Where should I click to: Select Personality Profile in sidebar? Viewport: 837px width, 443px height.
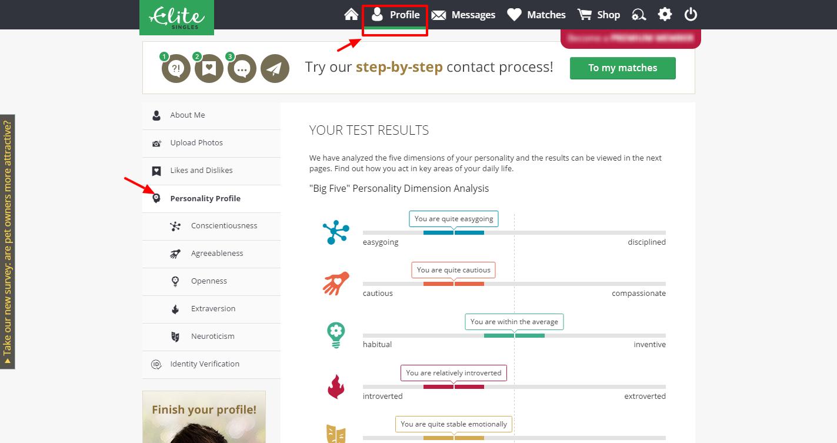[x=211, y=198]
